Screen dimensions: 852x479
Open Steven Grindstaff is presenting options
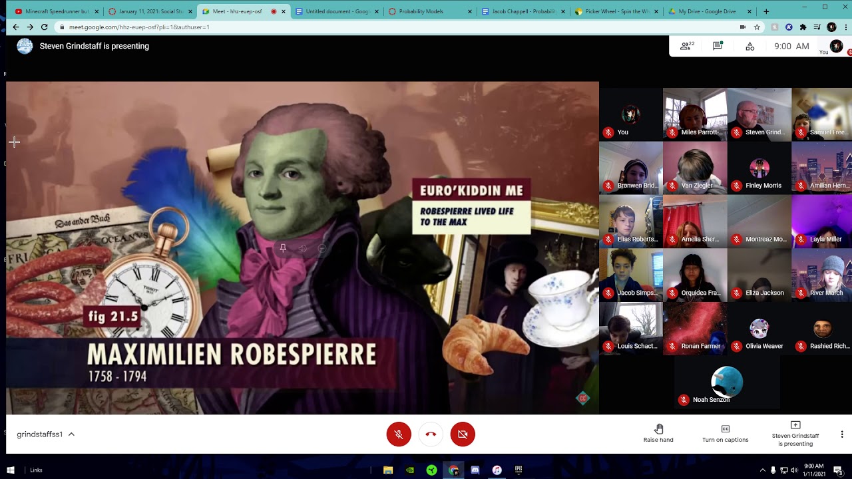click(x=795, y=434)
